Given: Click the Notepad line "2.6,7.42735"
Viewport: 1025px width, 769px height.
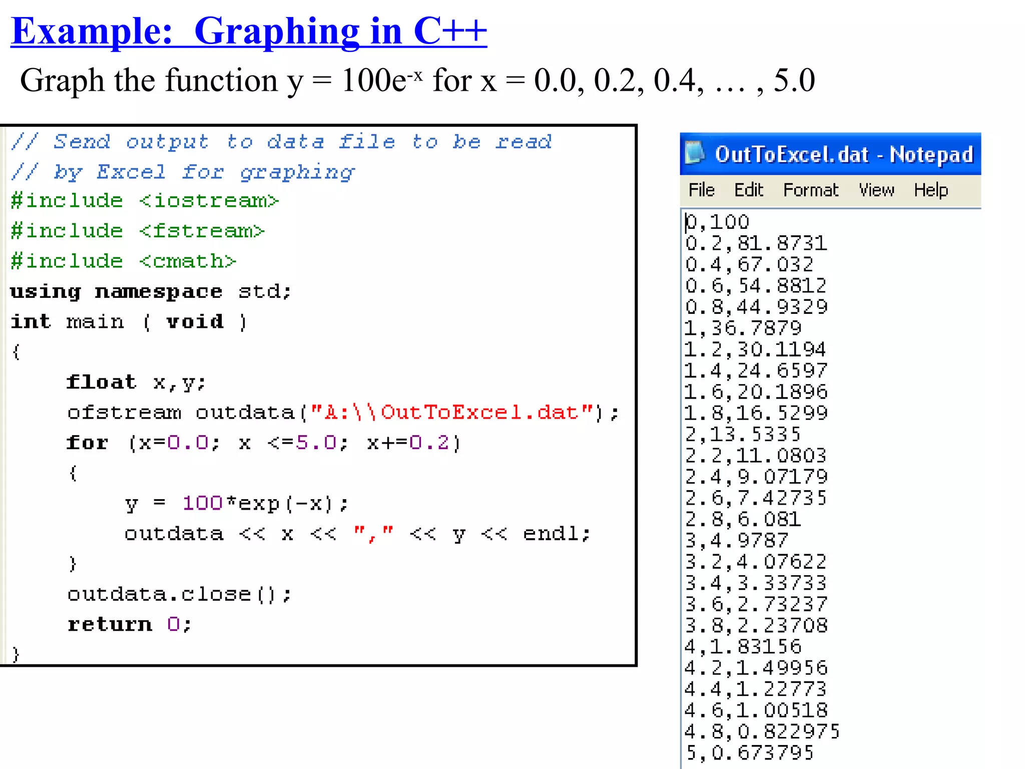Looking at the screenshot, I should [756, 499].
